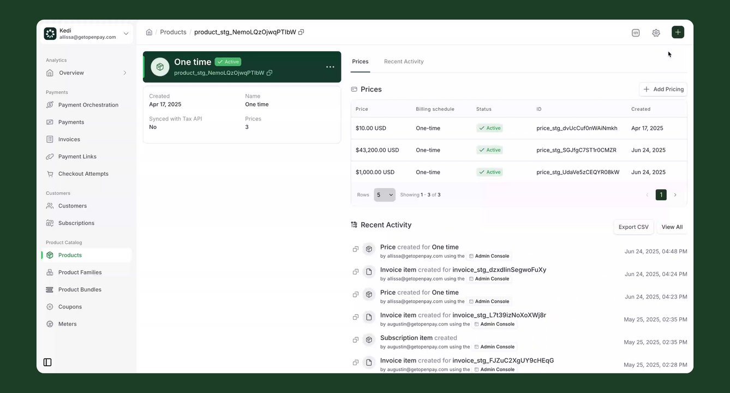The height and width of the screenshot is (393, 730).
Task: Go to next page of prices
Action: point(675,195)
